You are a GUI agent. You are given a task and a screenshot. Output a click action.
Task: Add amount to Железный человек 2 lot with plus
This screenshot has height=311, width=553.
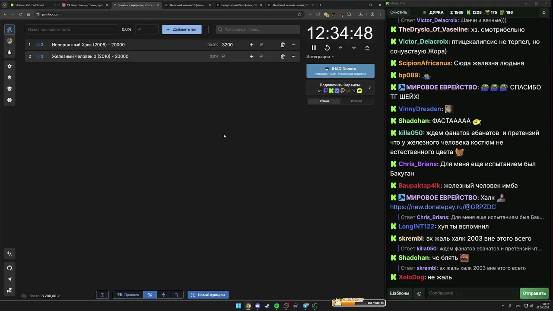[251, 57]
